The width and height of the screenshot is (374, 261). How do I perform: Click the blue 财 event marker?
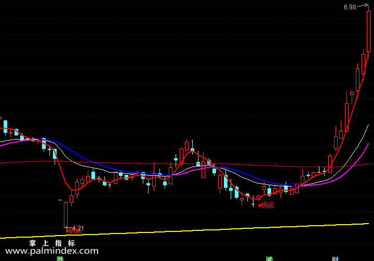335,258
